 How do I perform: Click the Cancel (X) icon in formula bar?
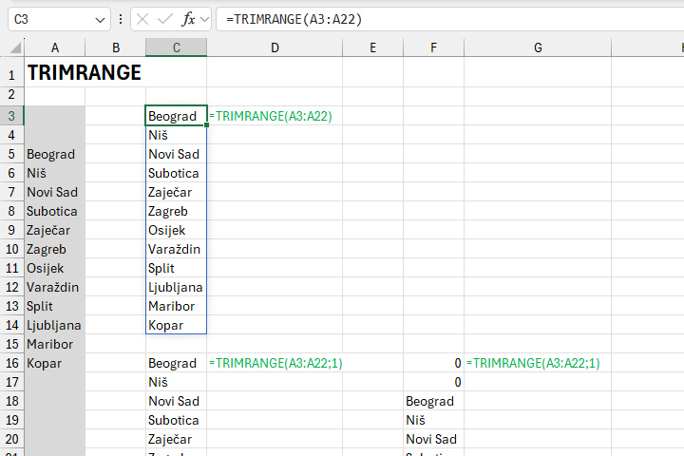pos(142,19)
